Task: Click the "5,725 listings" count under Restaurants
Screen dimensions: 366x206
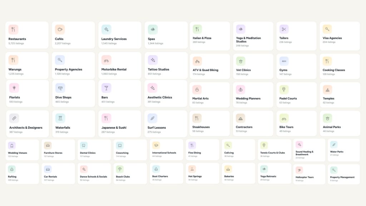Action: (x=16, y=43)
